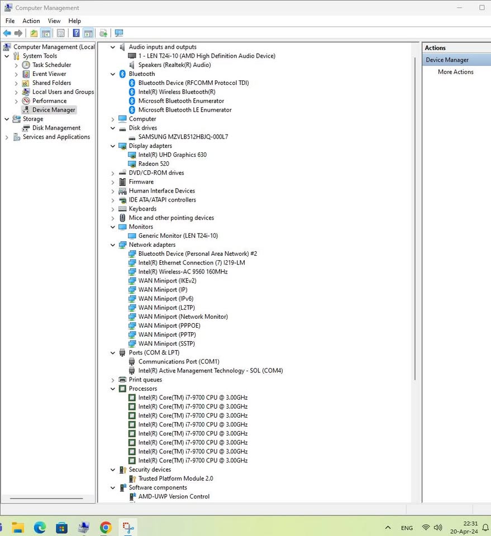Open Google Chrome from the taskbar
The height and width of the screenshot is (536, 491).
tap(106, 528)
